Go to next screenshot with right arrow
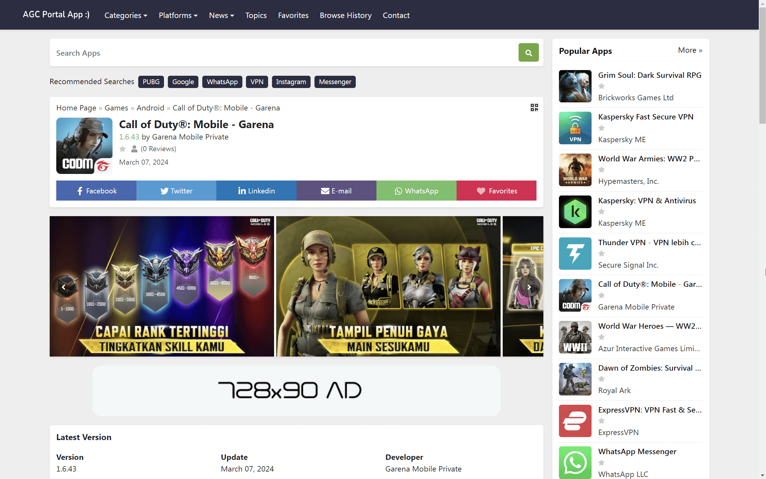Viewport: 766px width, 479px height. pyautogui.click(x=529, y=287)
